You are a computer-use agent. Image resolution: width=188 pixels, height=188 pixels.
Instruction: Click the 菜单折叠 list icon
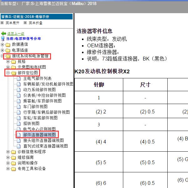click(25, 23)
